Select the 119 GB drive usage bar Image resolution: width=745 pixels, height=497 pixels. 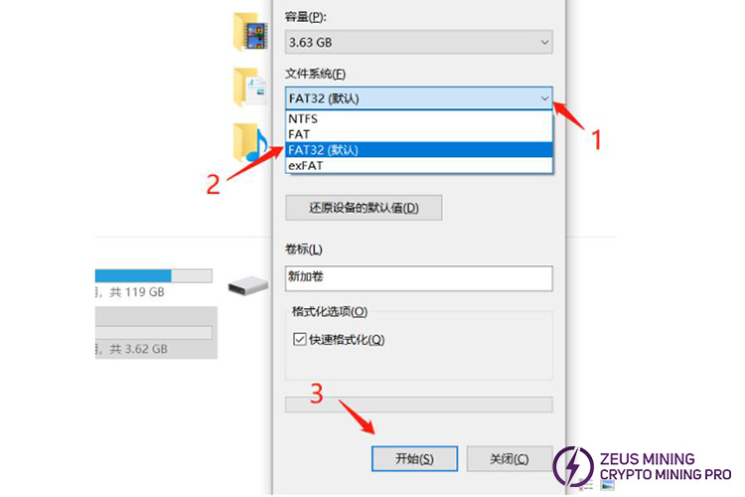point(153,276)
